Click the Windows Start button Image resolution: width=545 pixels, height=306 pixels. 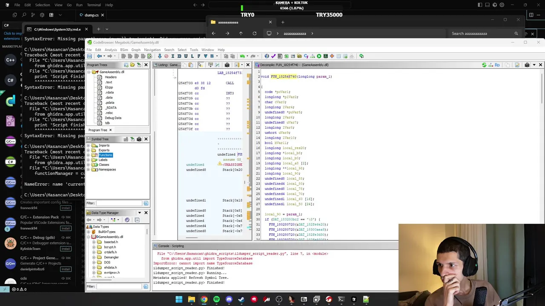(x=179, y=299)
